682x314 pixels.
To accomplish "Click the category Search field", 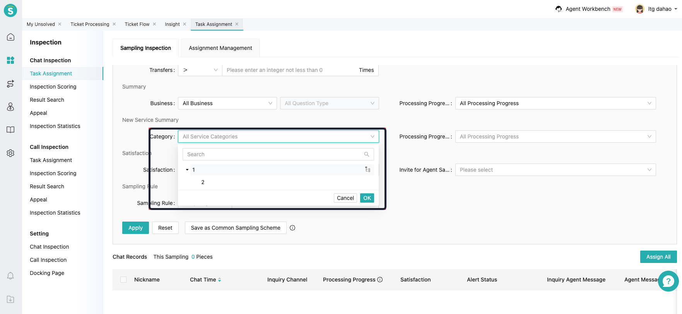I will click(x=275, y=154).
